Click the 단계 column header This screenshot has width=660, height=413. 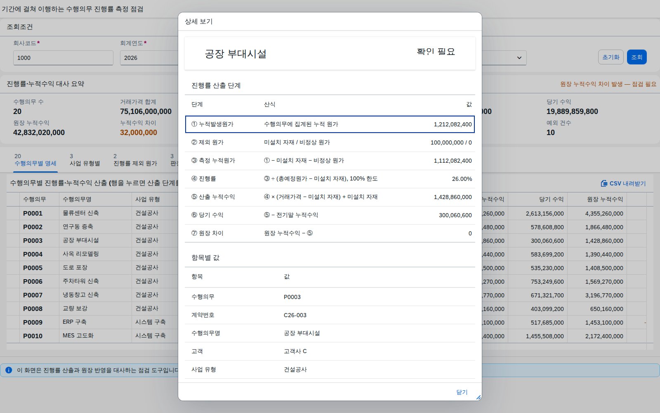197,104
